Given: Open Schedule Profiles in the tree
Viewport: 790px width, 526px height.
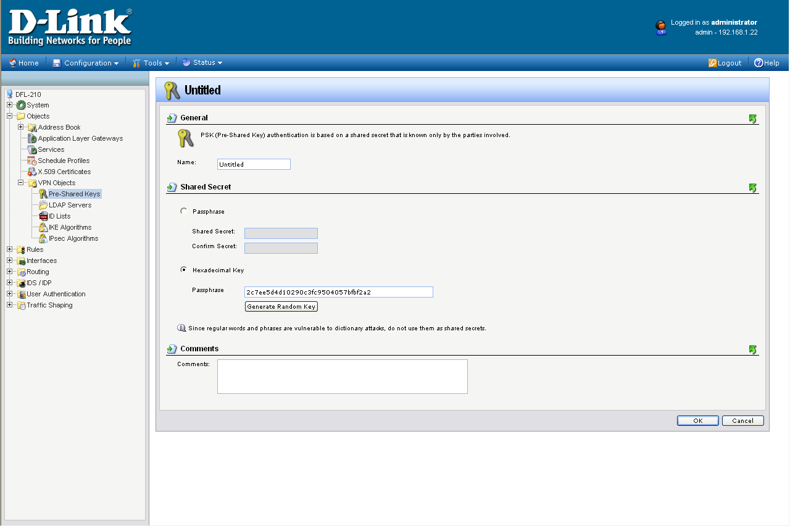Looking at the screenshot, I should 64,161.
